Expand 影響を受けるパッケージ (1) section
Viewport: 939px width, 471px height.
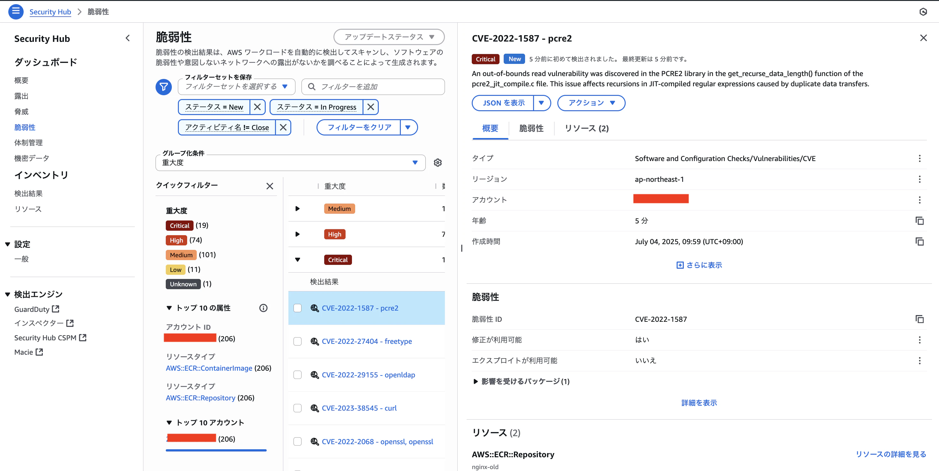pos(521,381)
